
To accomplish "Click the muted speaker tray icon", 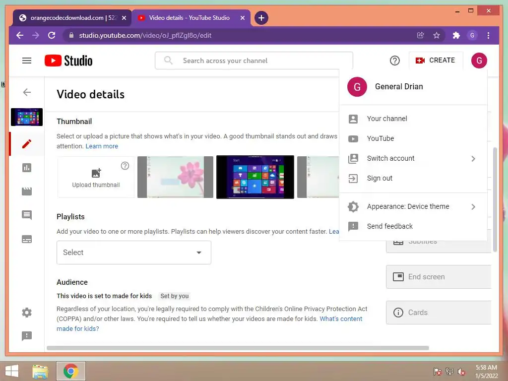I will pos(461,372).
